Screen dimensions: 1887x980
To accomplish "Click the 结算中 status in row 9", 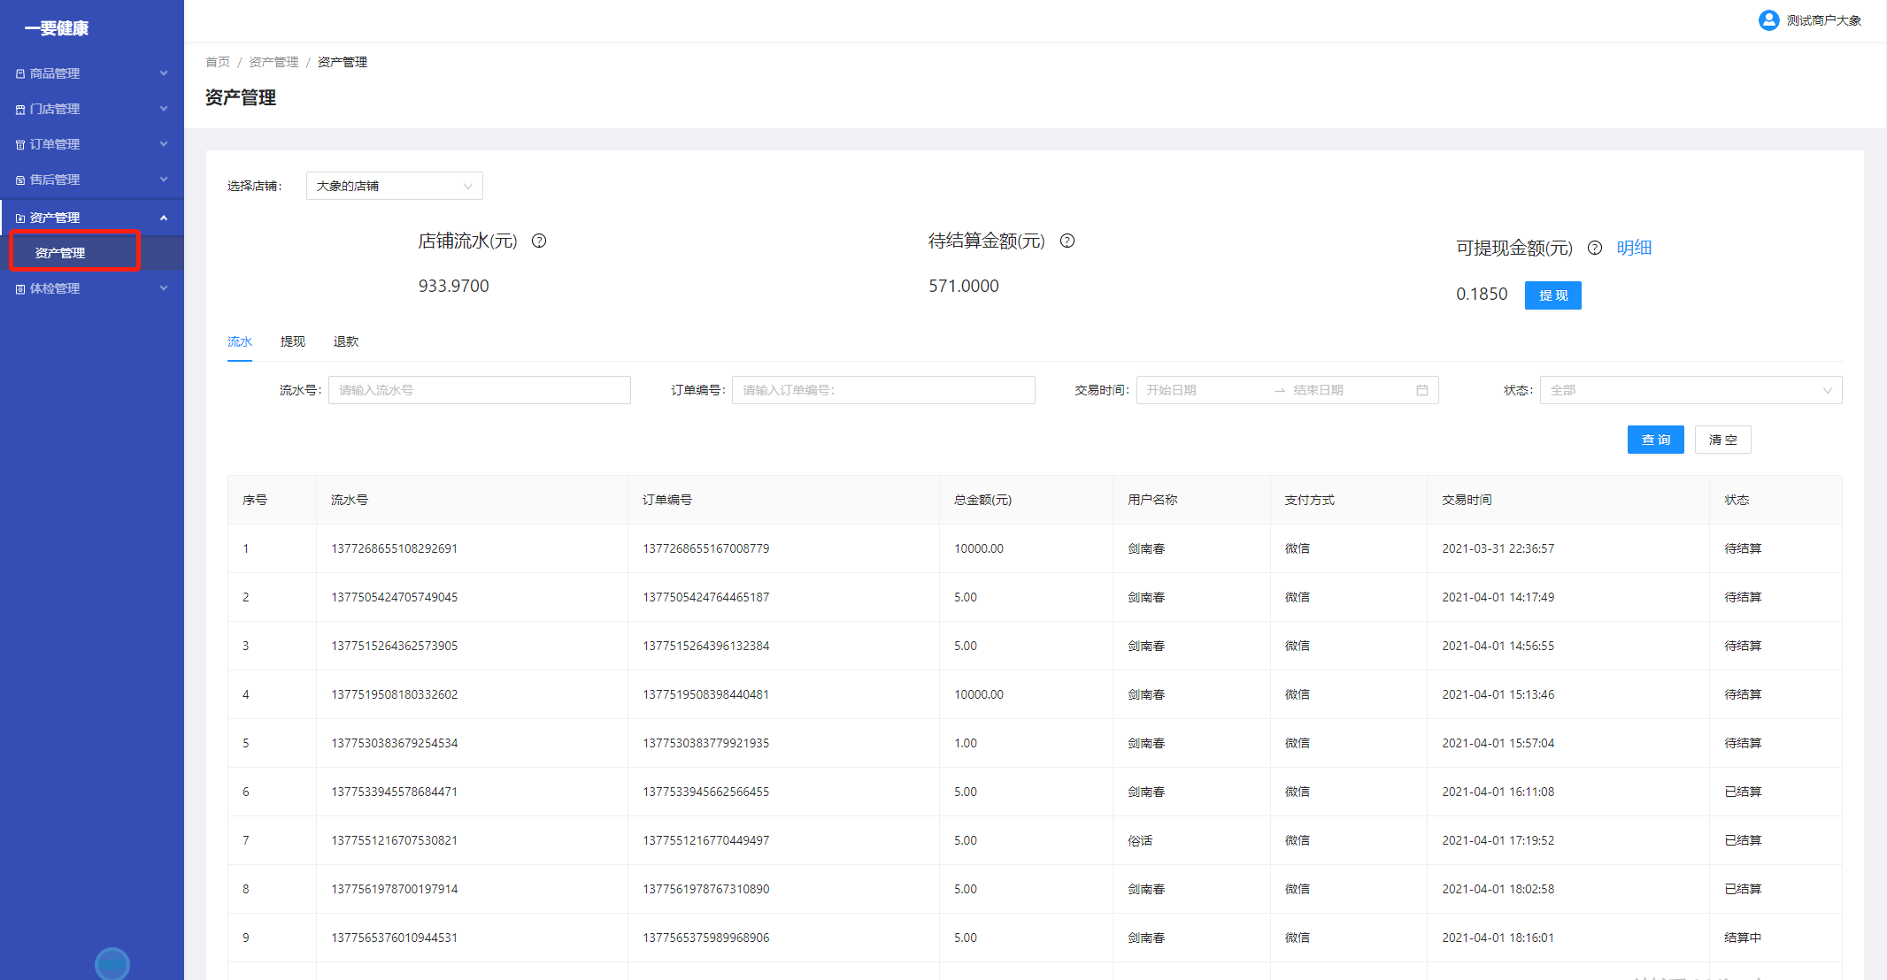I will coord(1743,938).
